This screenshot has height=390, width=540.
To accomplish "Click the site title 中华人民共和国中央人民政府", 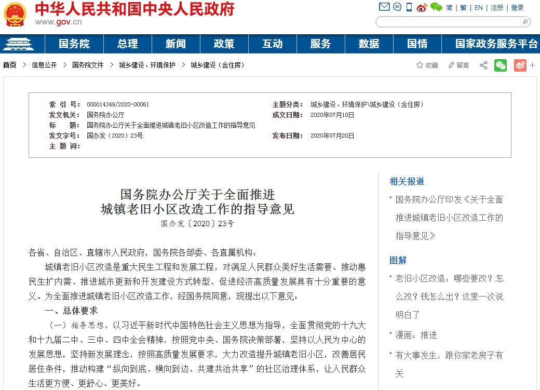I will pyautogui.click(x=134, y=9).
